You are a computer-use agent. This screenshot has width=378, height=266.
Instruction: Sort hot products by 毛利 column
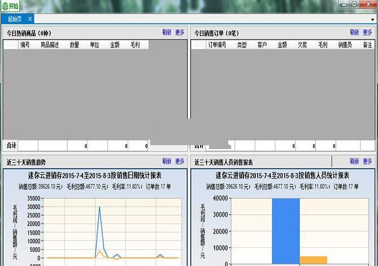click(135, 45)
